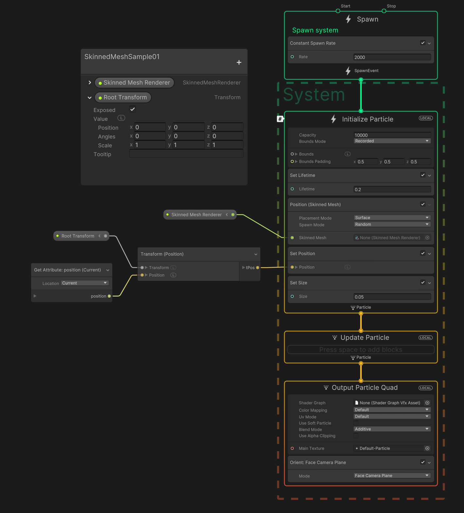Image resolution: width=464 pixels, height=513 pixels.
Task: Click the + button in the SkinnedMeshSample01 panel
Action: click(x=239, y=62)
